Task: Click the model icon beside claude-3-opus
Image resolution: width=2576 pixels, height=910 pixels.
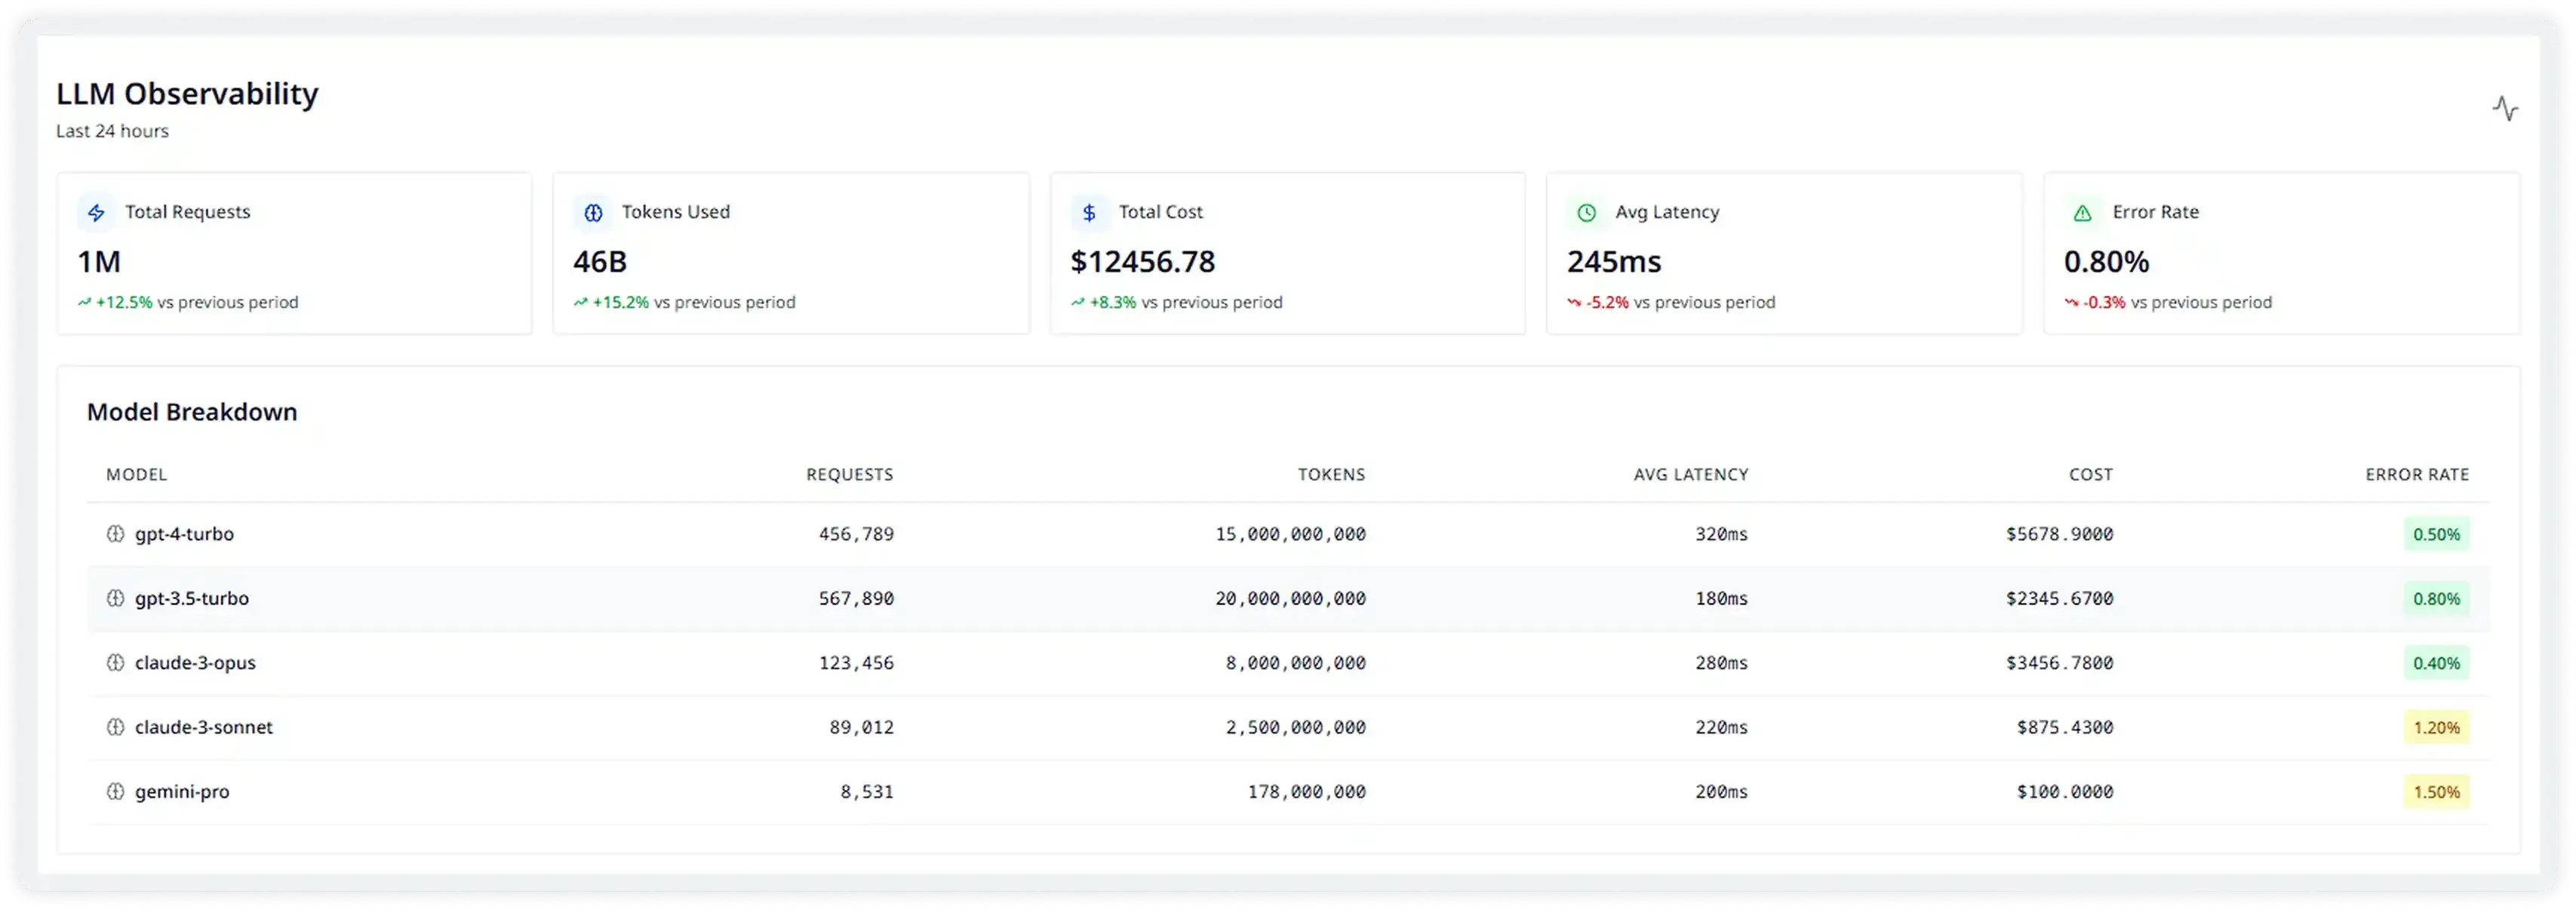Action: 115,663
